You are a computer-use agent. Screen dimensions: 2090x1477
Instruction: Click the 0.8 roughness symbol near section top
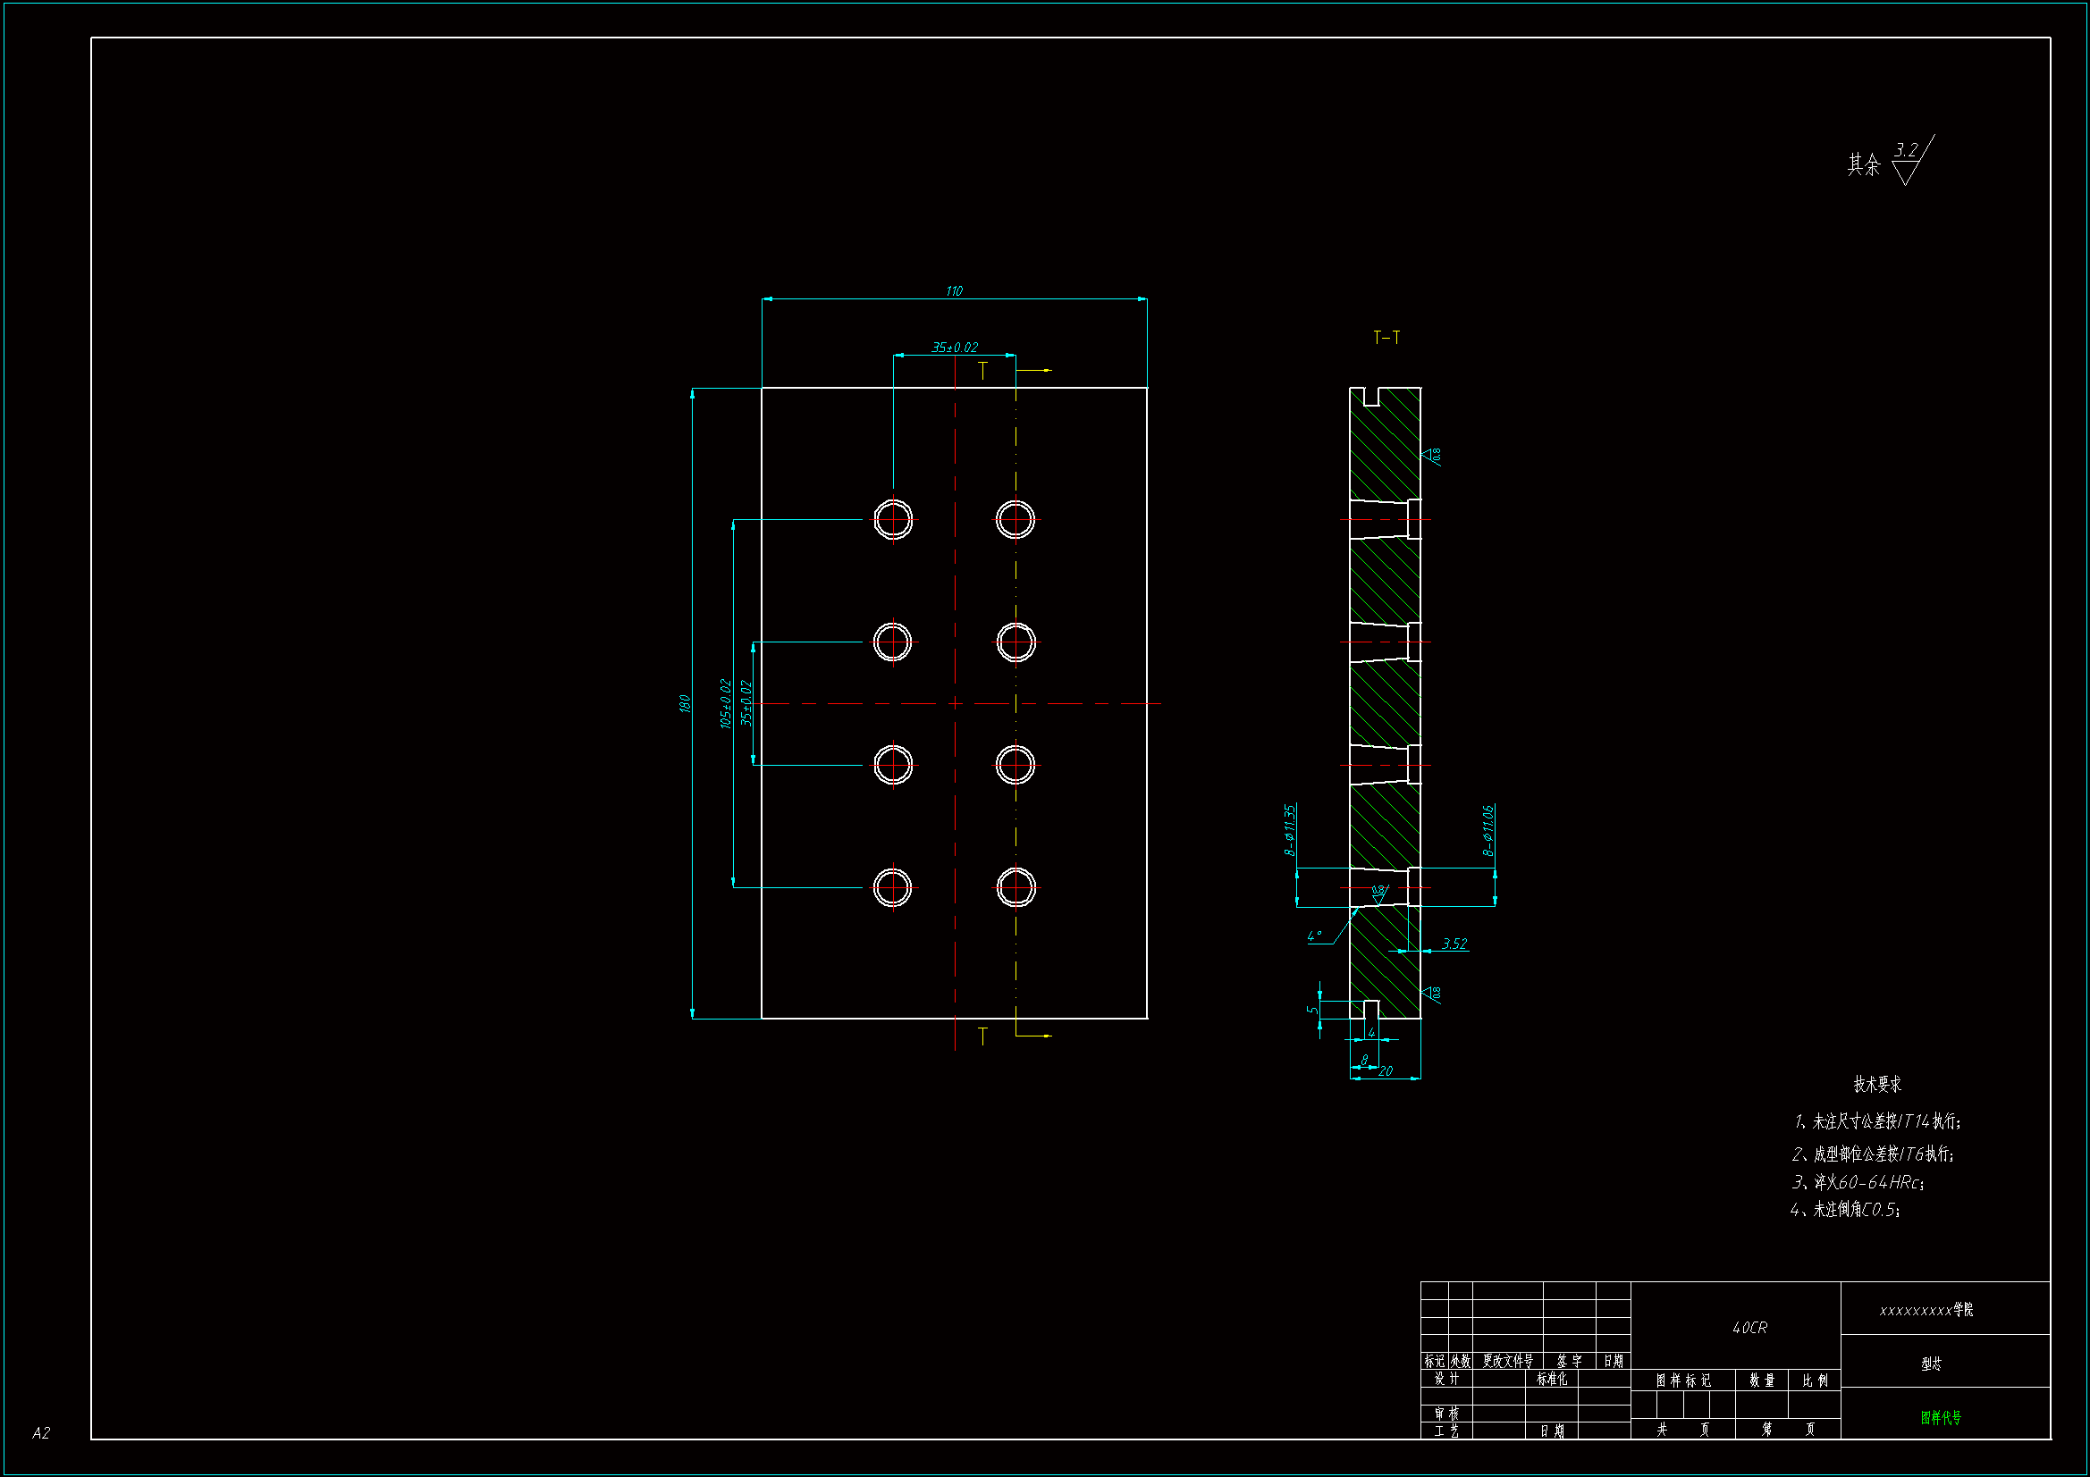[1432, 455]
